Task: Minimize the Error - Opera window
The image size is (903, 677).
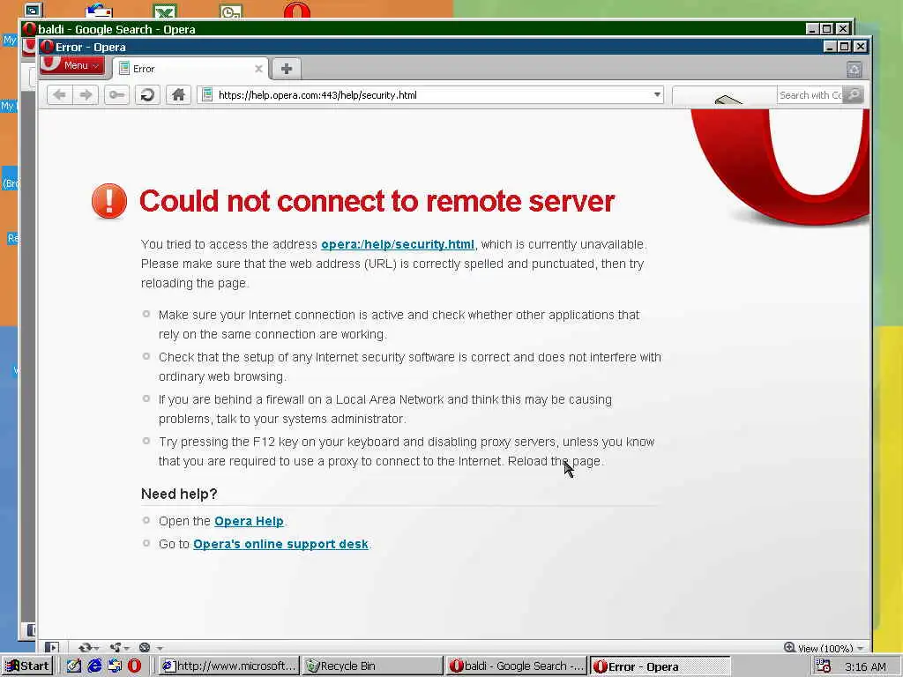Action: (829, 47)
